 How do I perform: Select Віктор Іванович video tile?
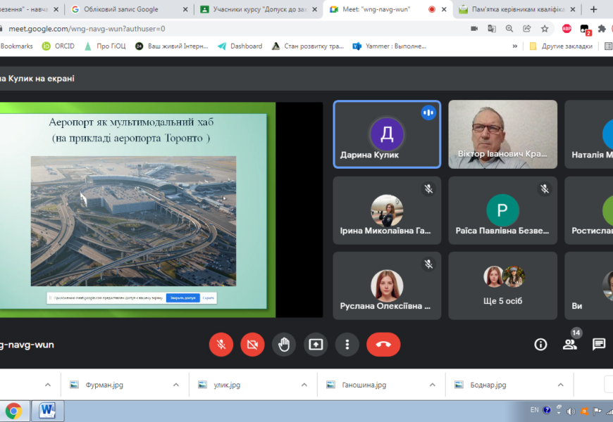tap(502, 134)
